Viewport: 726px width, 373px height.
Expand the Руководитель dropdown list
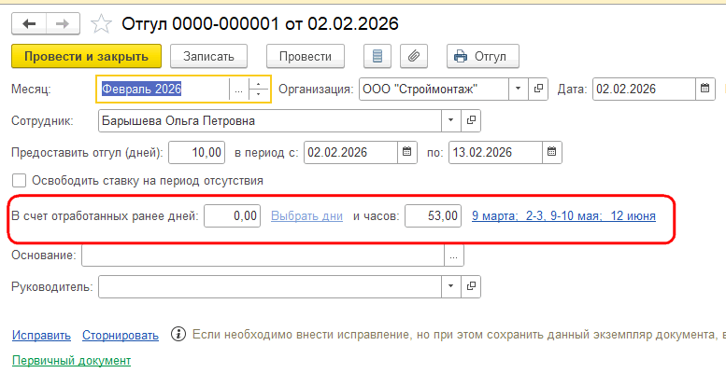(x=450, y=286)
